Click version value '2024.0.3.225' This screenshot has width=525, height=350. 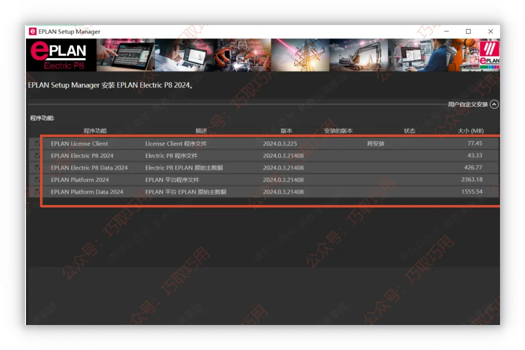280,143
